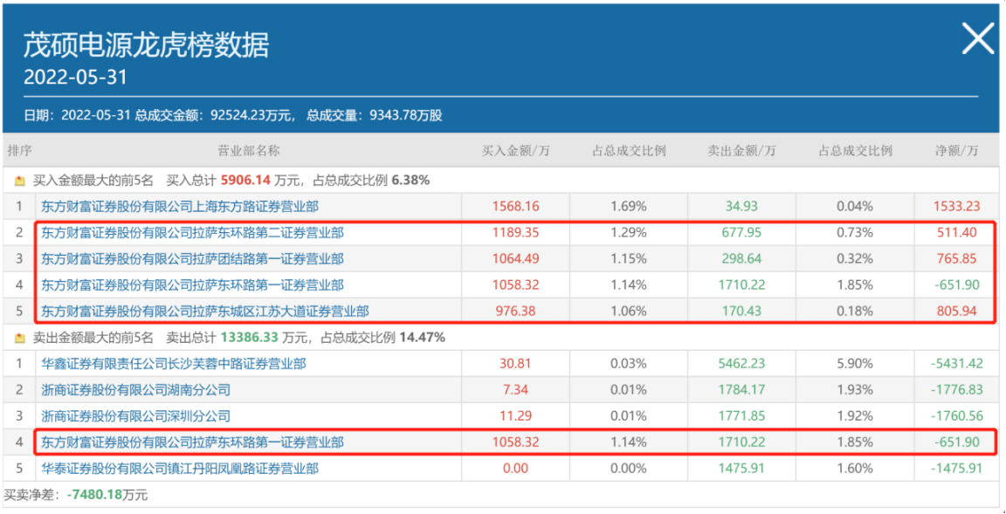Select the buy amount 30.81 cell
The image size is (1006, 514).
(516, 364)
